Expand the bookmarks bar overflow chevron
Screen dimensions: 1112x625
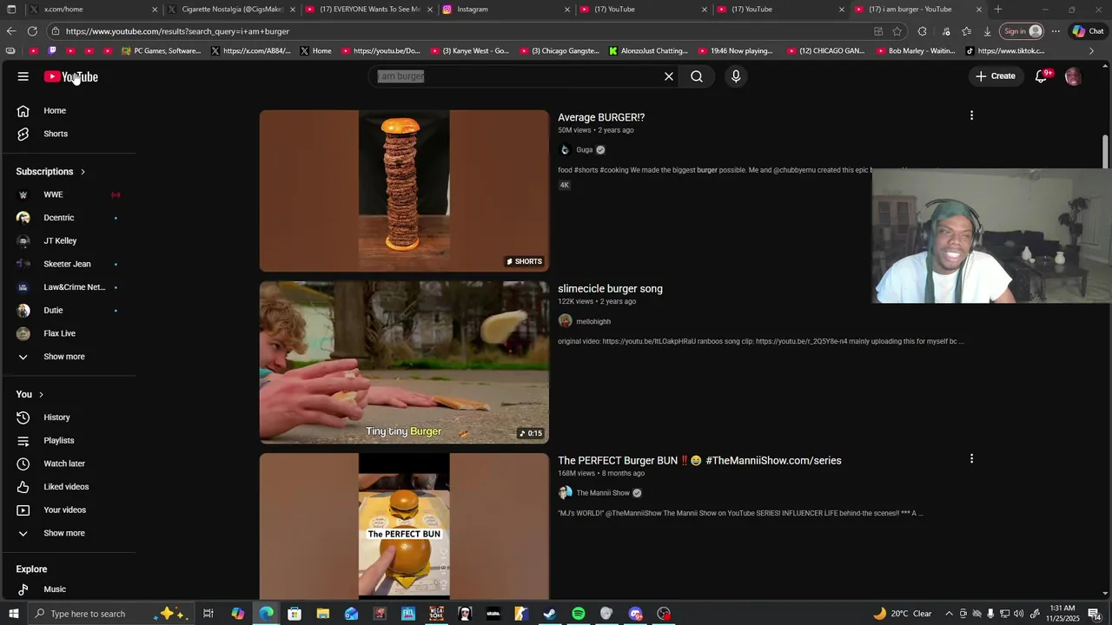point(1092,51)
